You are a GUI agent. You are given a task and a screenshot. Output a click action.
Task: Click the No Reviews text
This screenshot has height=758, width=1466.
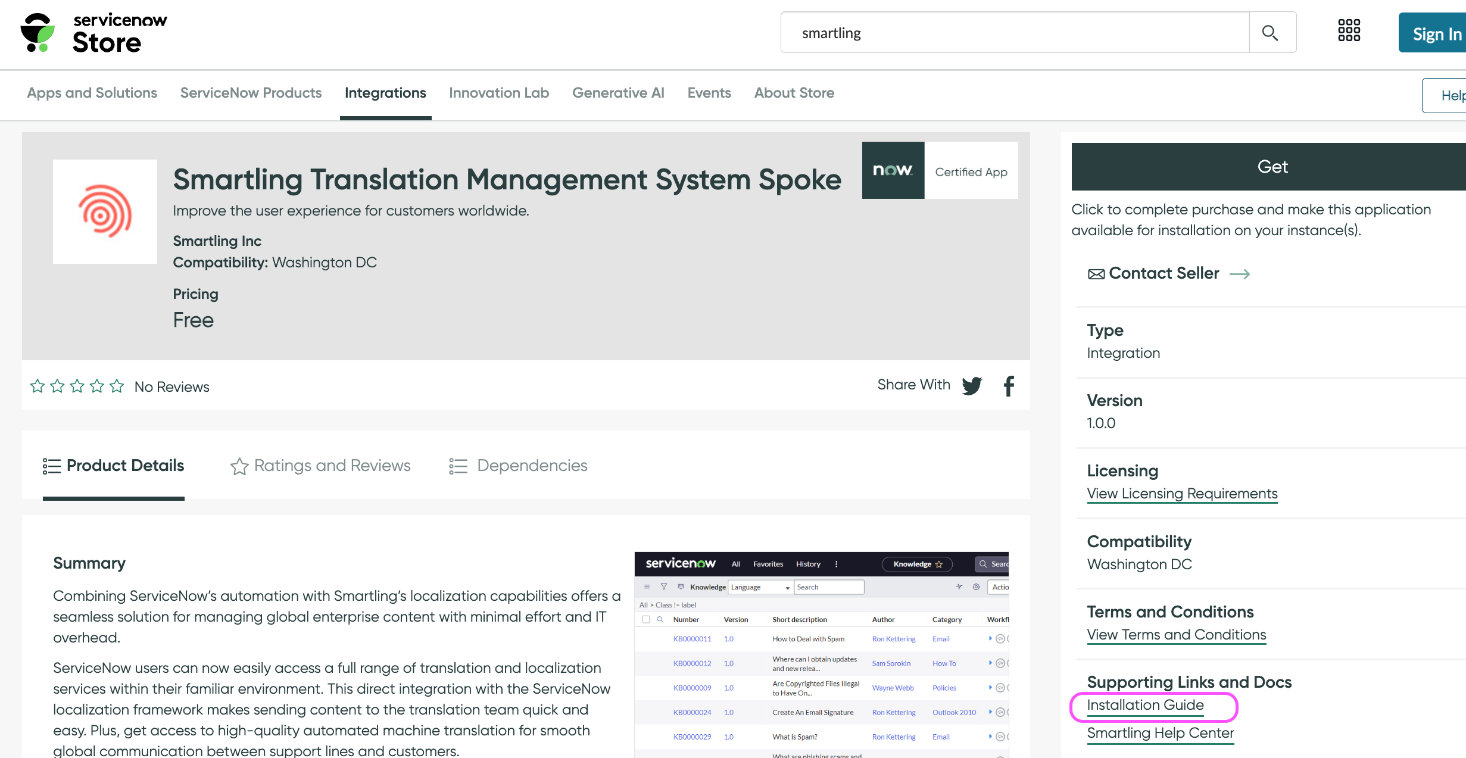(171, 387)
